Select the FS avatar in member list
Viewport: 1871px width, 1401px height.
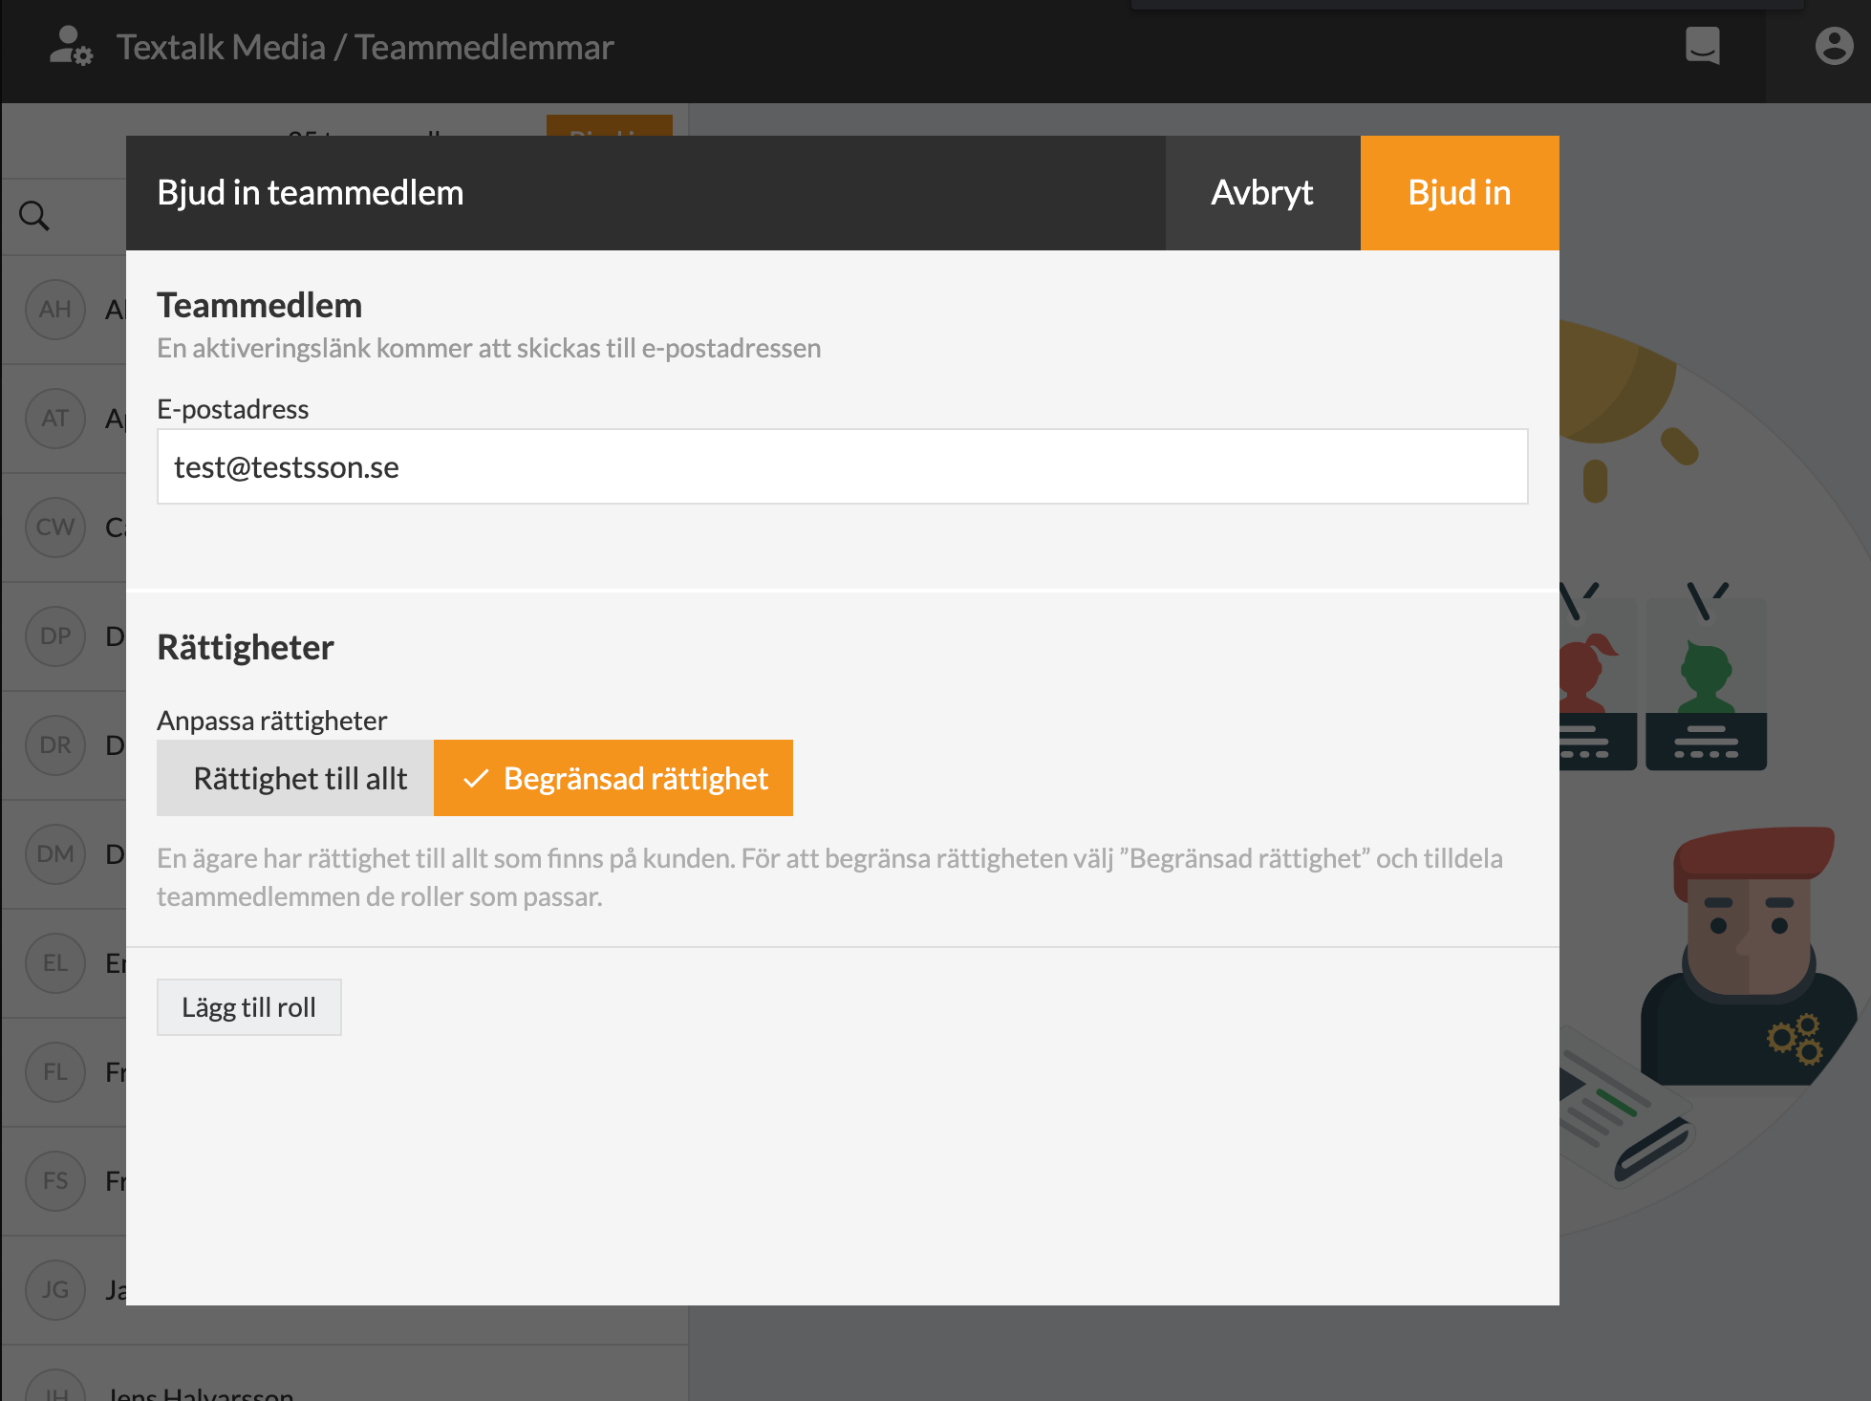click(55, 1181)
